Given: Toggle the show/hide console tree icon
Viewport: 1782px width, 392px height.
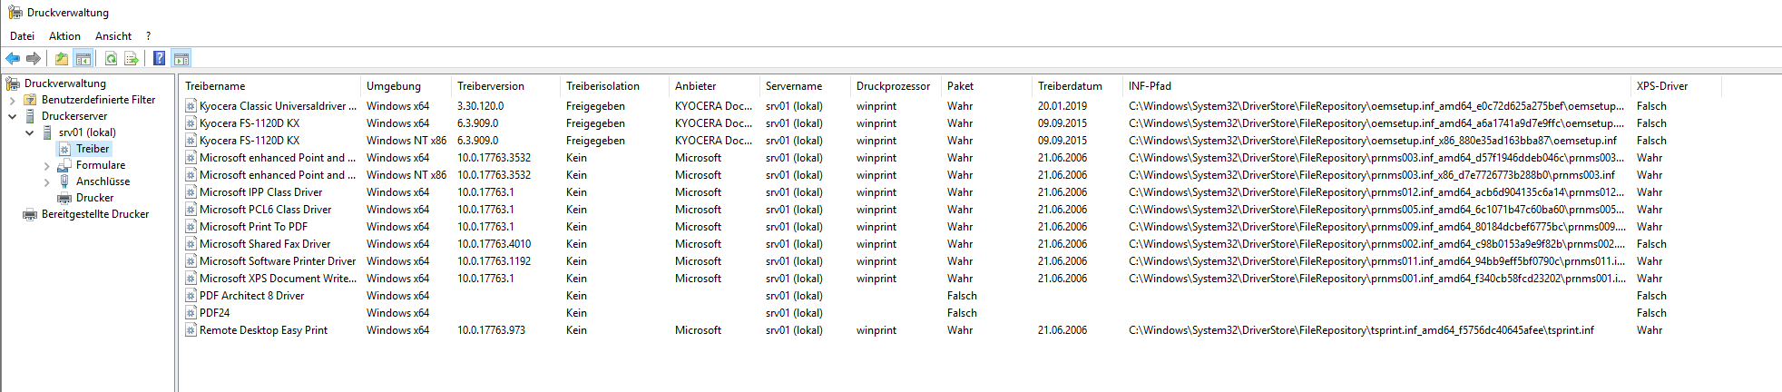Looking at the screenshot, I should [x=83, y=59].
